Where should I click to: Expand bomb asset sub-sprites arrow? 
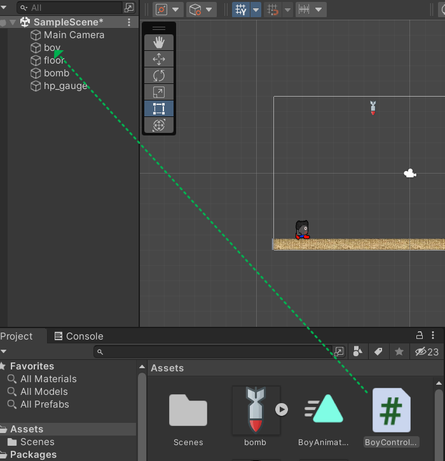tap(282, 409)
